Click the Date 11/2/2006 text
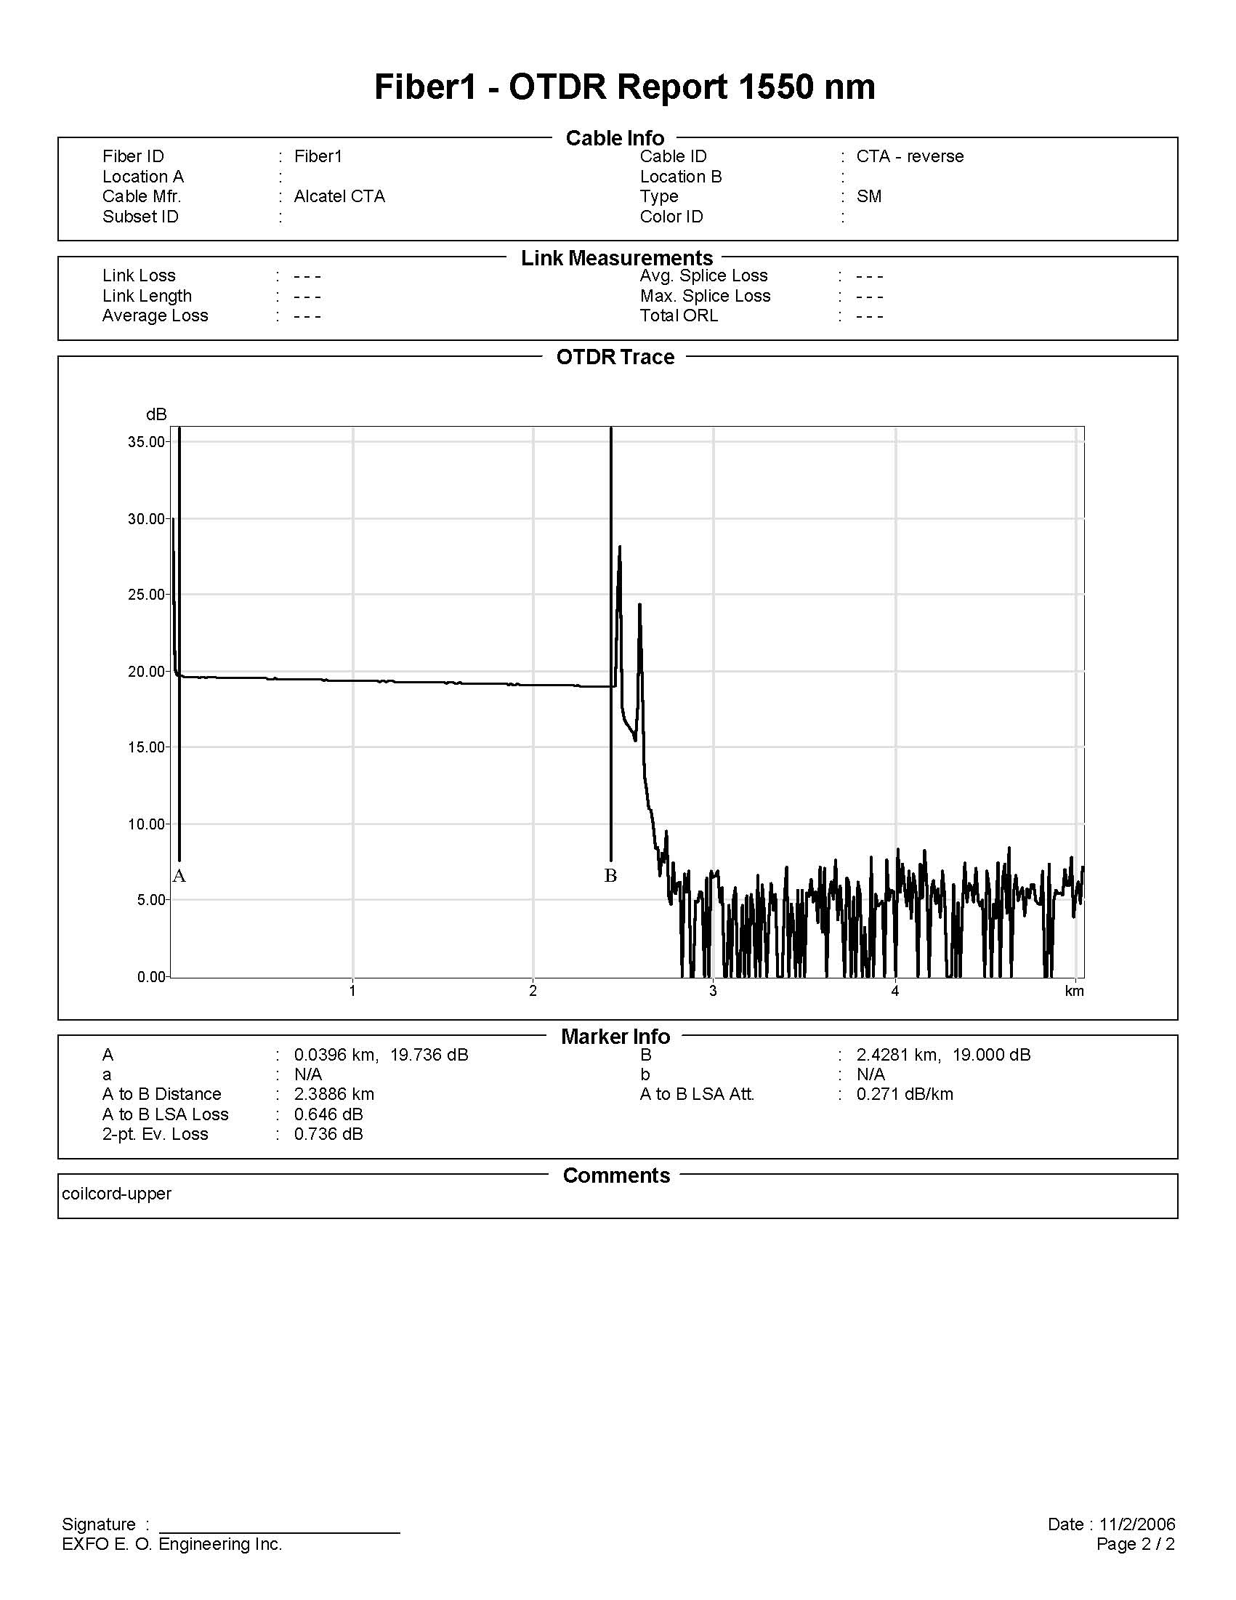 pyautogui.click(x=1112, y=1524)
